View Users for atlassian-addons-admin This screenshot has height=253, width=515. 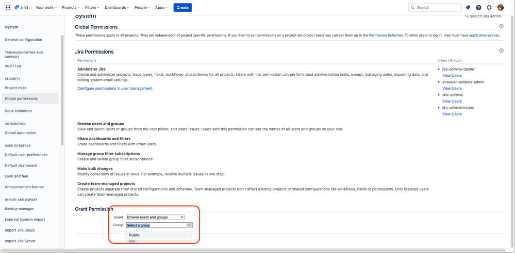[x=452, y=88]
